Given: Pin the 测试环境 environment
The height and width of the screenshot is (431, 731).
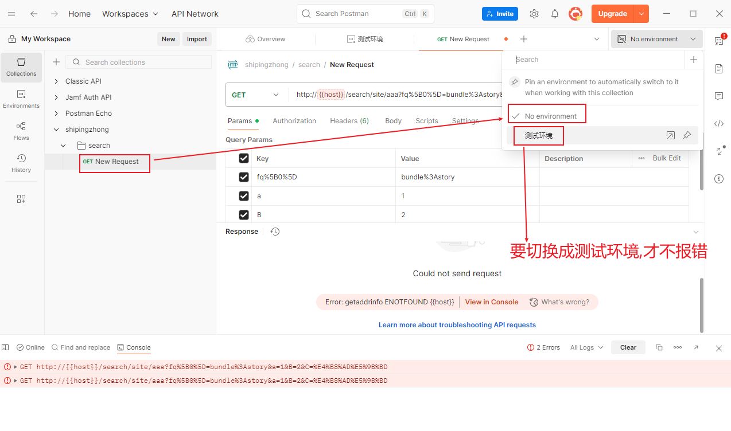Looking at the screenshot, I should (x=687, y=136).
